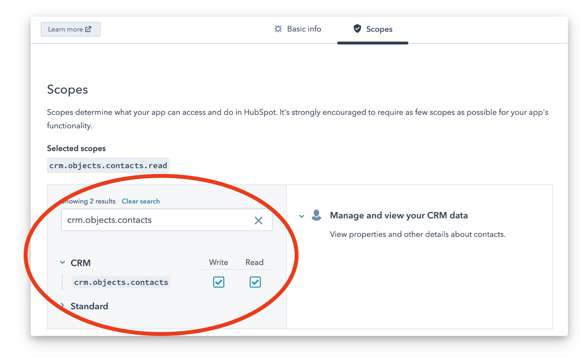Select the crm.objects.contacts scope row label
Screen dimensions: 580x358
coord(121,282)
